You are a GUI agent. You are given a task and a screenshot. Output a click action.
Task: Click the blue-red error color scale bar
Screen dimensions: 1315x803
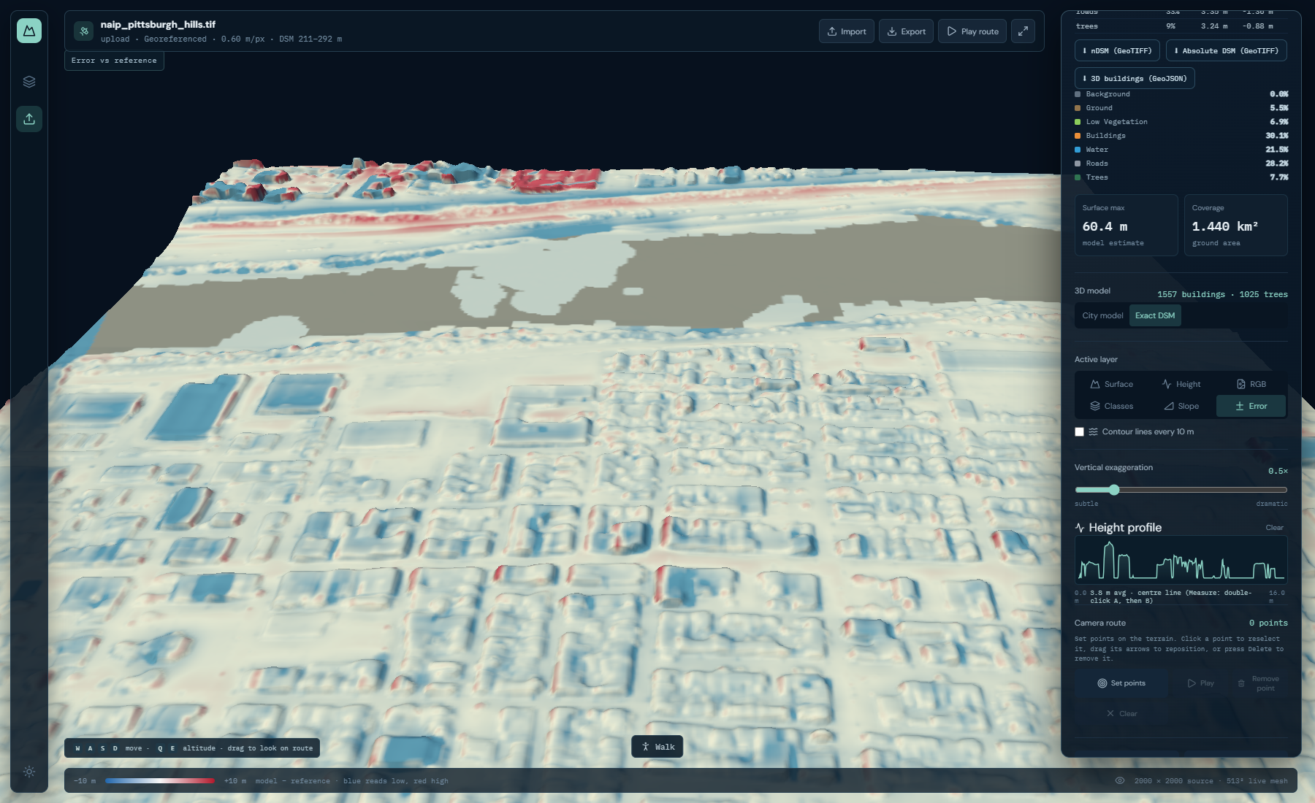(x=159, y=780)
